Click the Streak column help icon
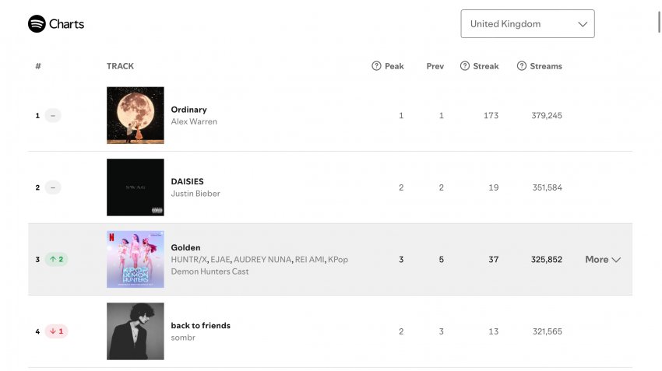Image resolution: width=662 pixels, height=371 pixels. [465, 66]
